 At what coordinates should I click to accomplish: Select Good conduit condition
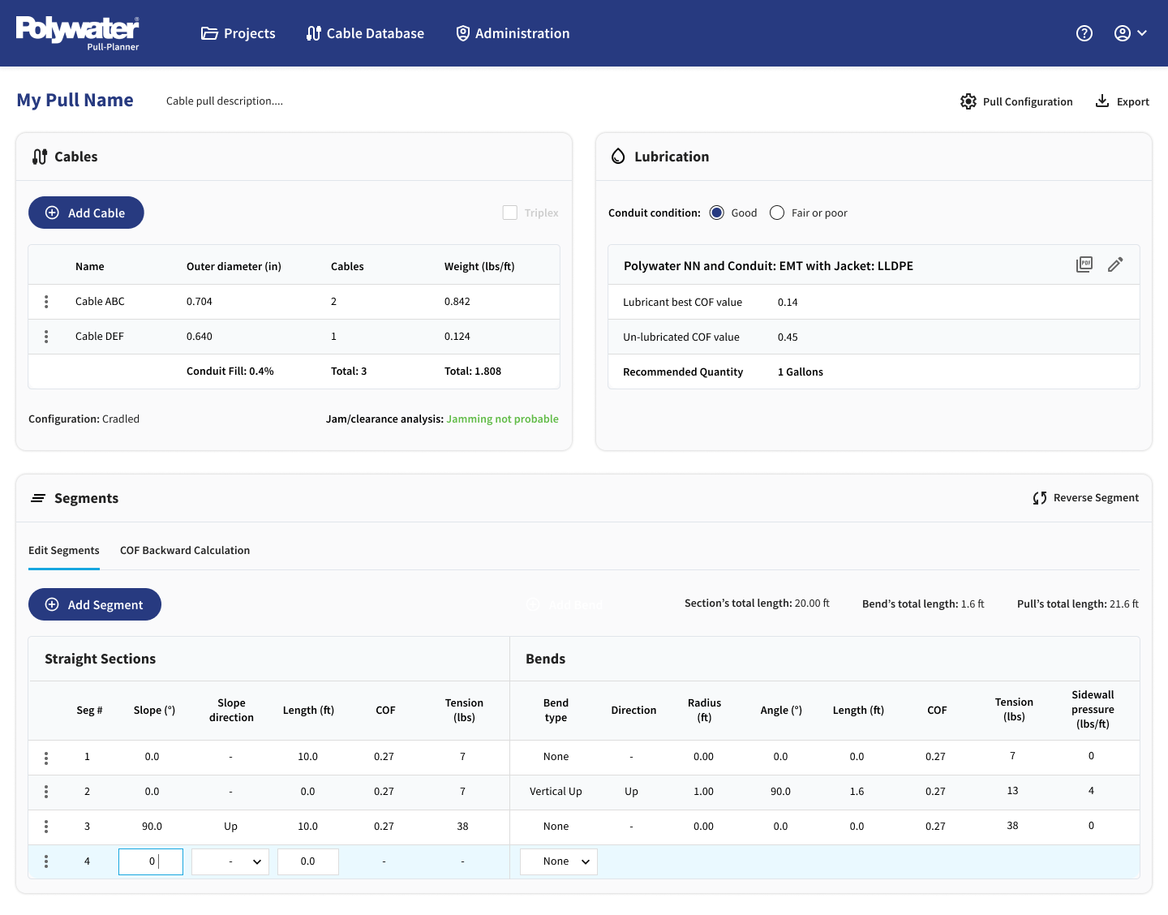point(717,213)
